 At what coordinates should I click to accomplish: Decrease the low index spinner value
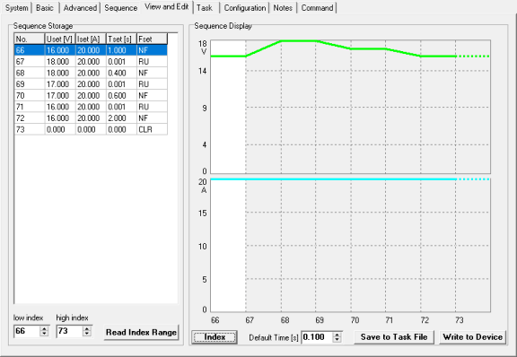(x=44, y=334)
